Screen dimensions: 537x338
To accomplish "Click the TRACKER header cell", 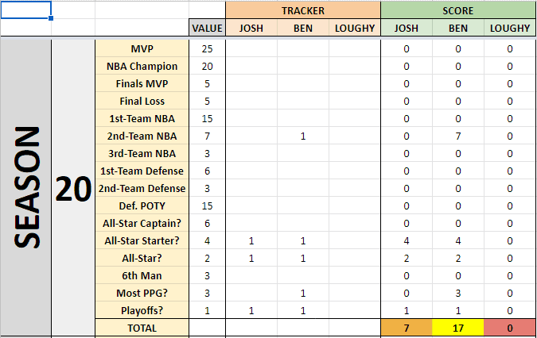I will (x=303, y=10).
